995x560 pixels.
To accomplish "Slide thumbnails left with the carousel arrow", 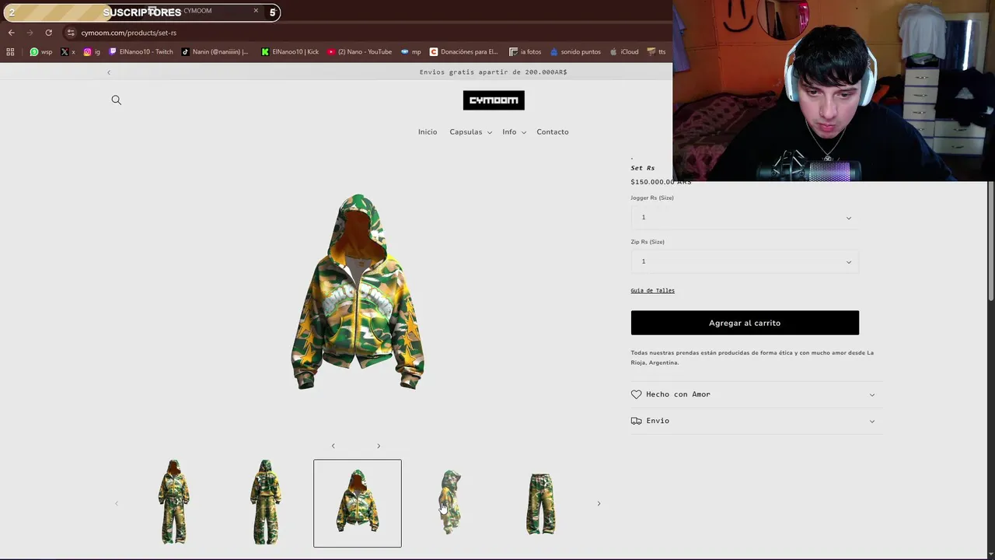I will coord(117,504).
